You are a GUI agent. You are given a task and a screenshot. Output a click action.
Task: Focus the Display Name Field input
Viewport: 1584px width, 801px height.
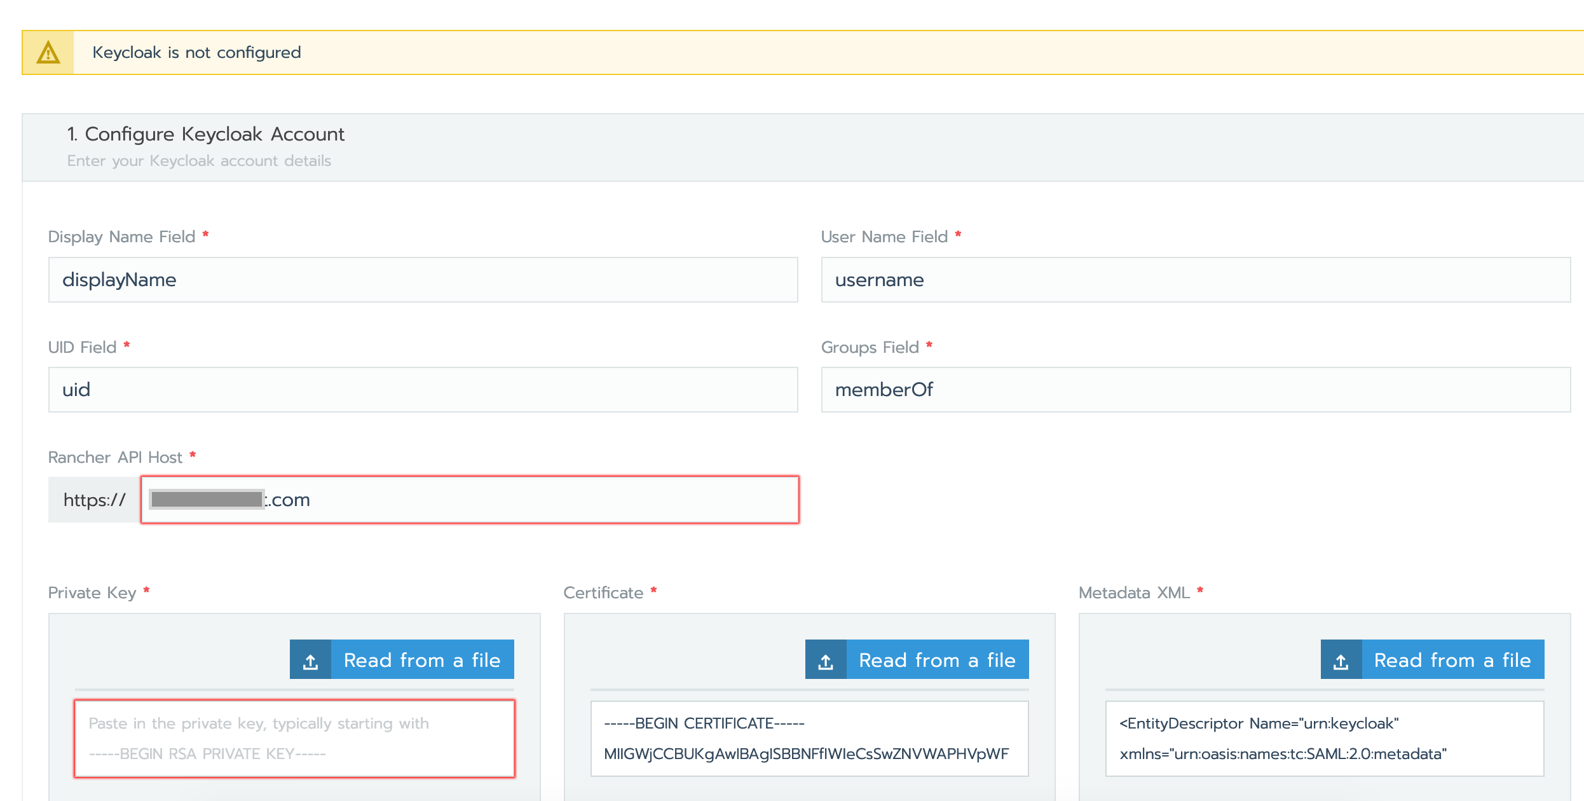click(x=423, y=280)
